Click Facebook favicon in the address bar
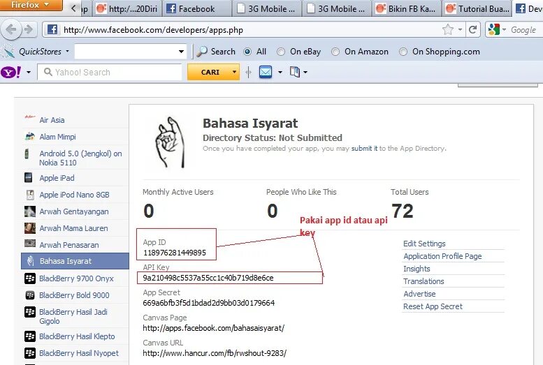Screen dimensions: 543x365 (52, 30)
